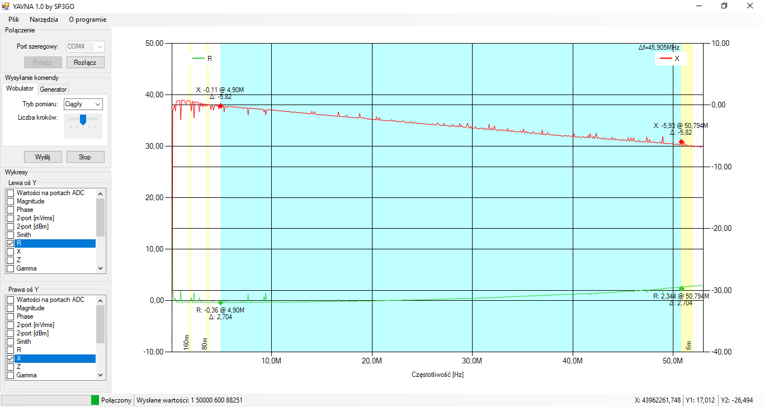The image size is (764, 407).
Task: Enable Magnitude checkbox in Lewa oś Y list
Action: (10, 201)
